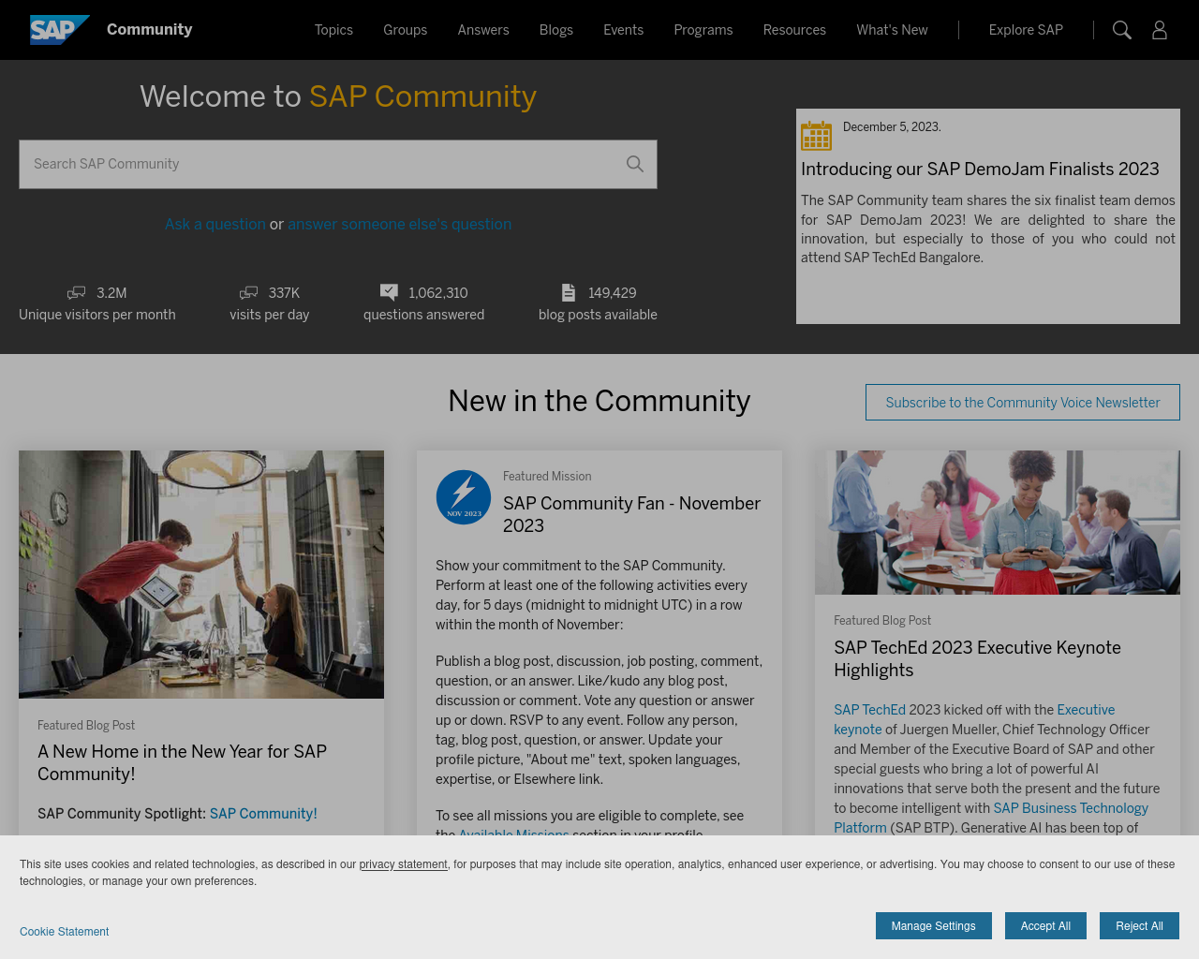Open the team meeting photo thumbnail
The image size is (1199, 959).
[x=998, y=523]
